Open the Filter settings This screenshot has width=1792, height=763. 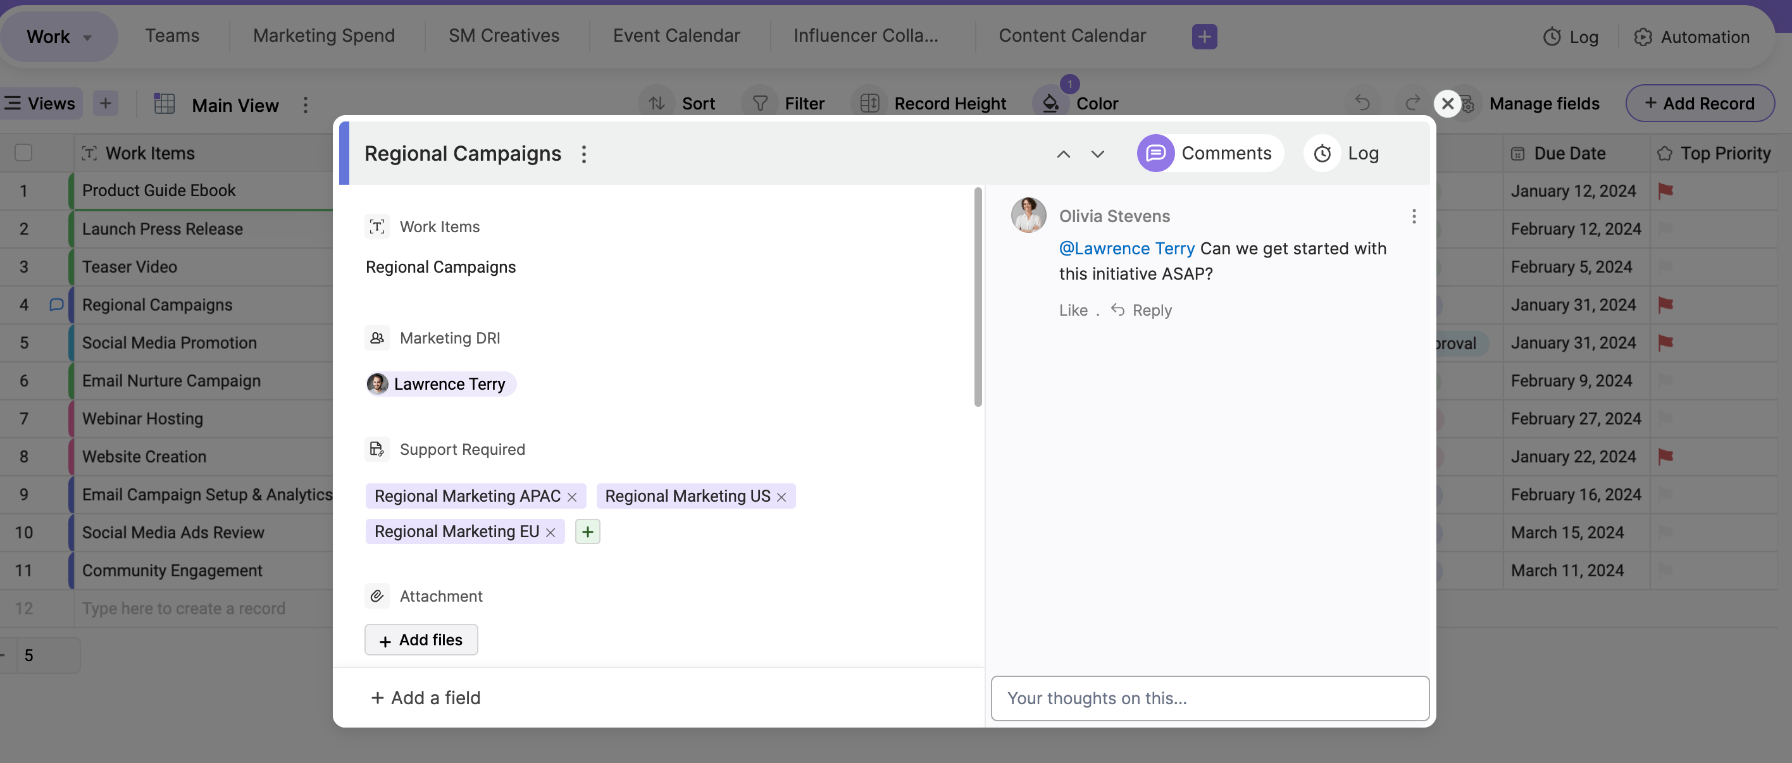click(x=786, y=103)
